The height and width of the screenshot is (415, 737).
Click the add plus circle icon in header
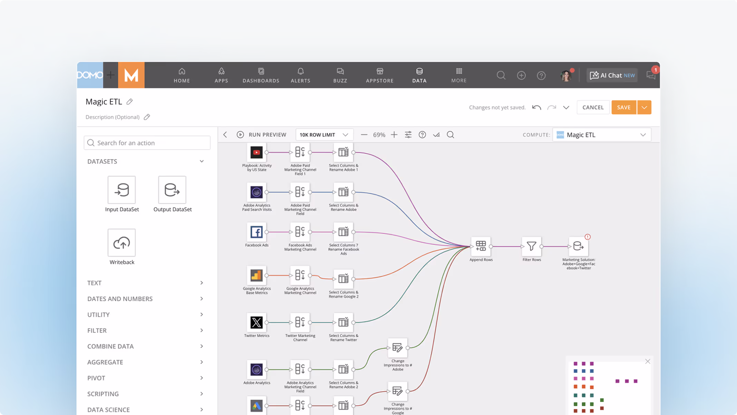[521, 75]
